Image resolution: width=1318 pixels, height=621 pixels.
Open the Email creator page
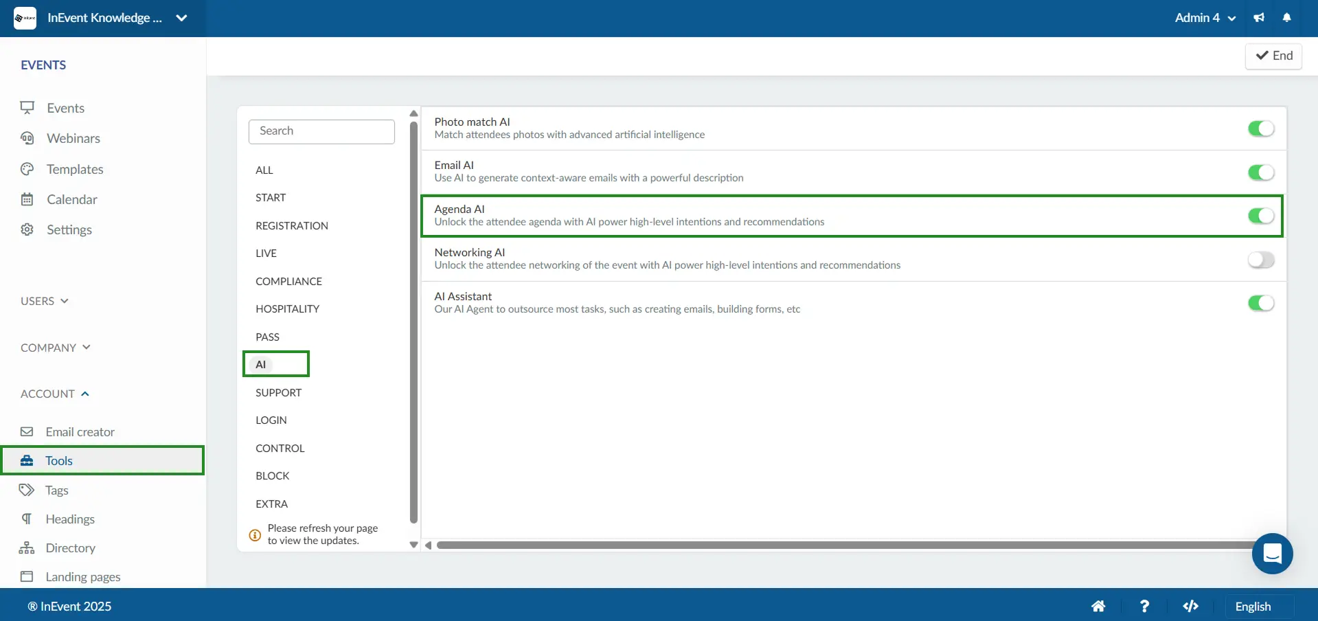click(80, 432)
